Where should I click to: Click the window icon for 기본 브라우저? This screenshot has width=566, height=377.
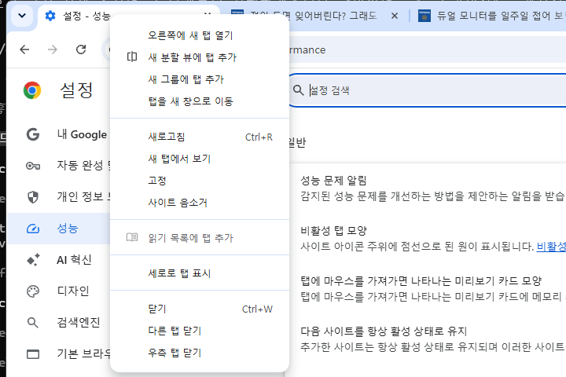pos(33,354)
